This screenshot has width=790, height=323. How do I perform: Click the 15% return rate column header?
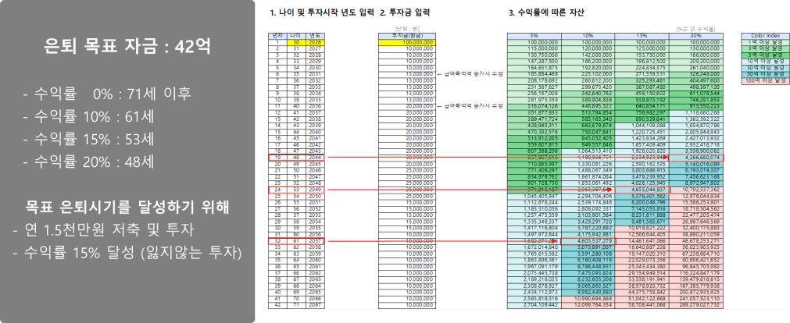[643, 36]
